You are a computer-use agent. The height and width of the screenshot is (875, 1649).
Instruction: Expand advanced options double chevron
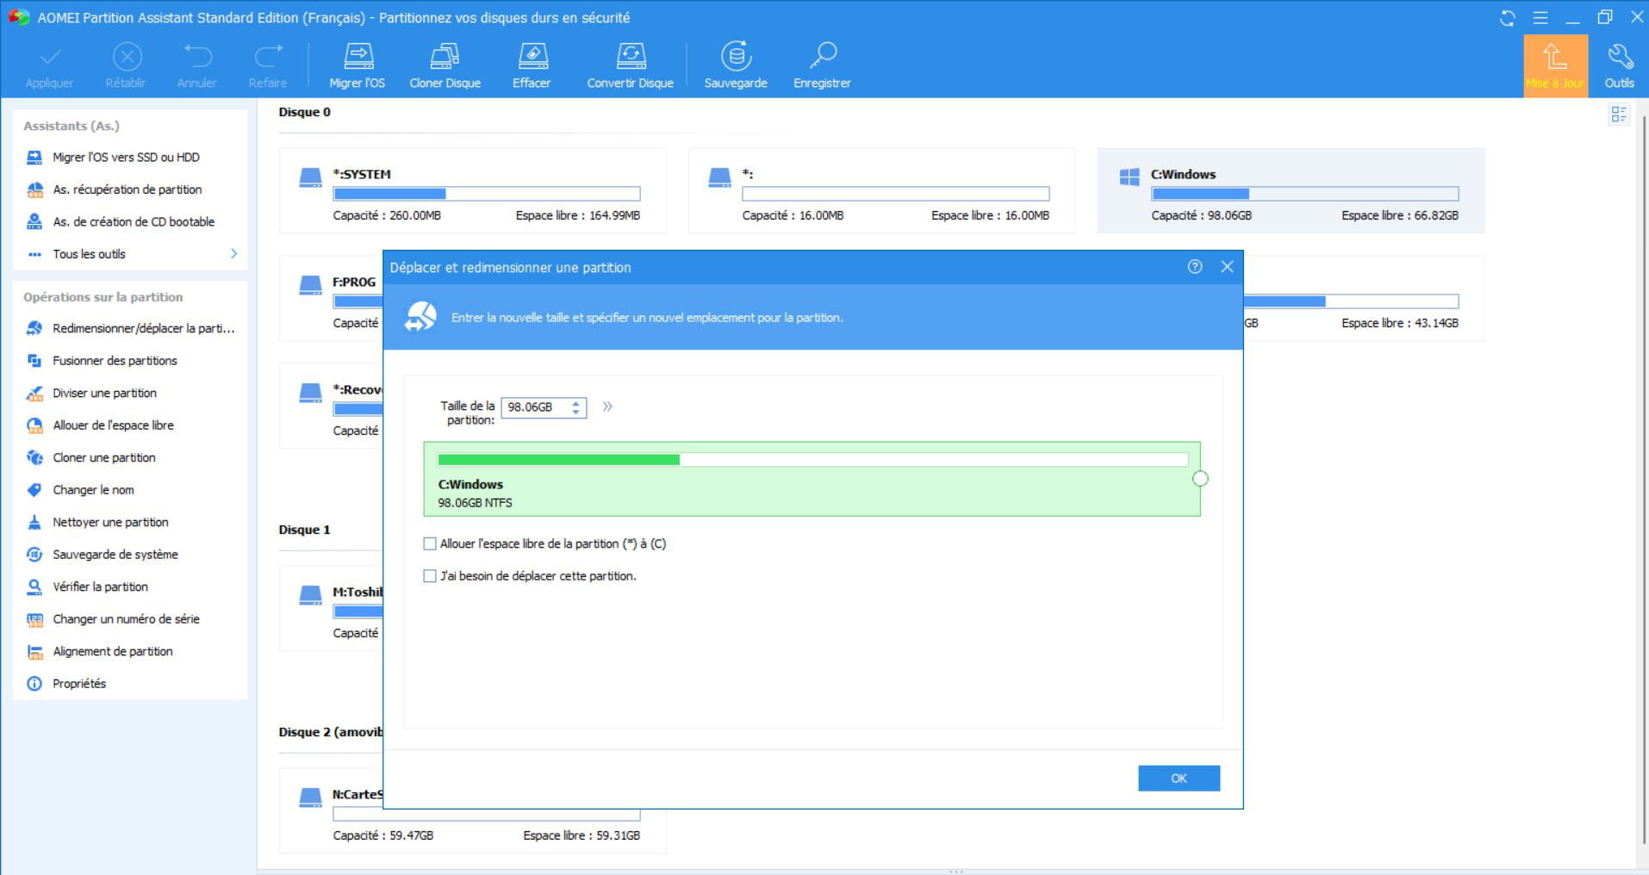click(607, 406)
